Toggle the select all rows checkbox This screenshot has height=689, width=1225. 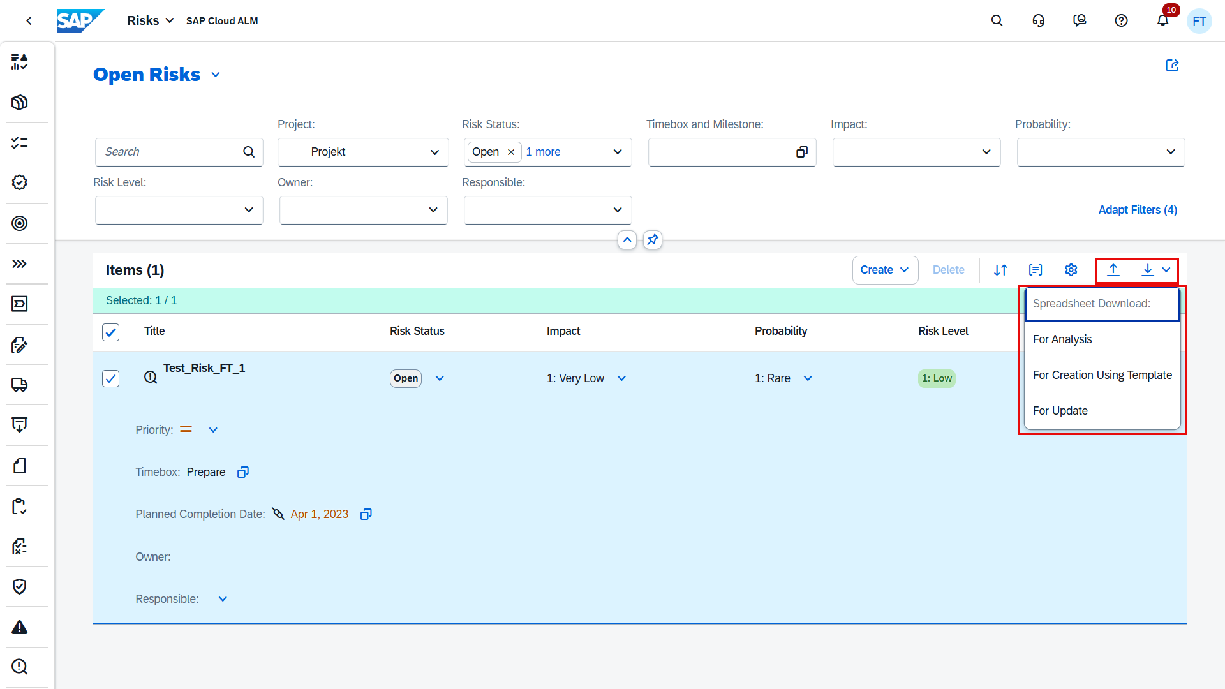pos(111,332)
